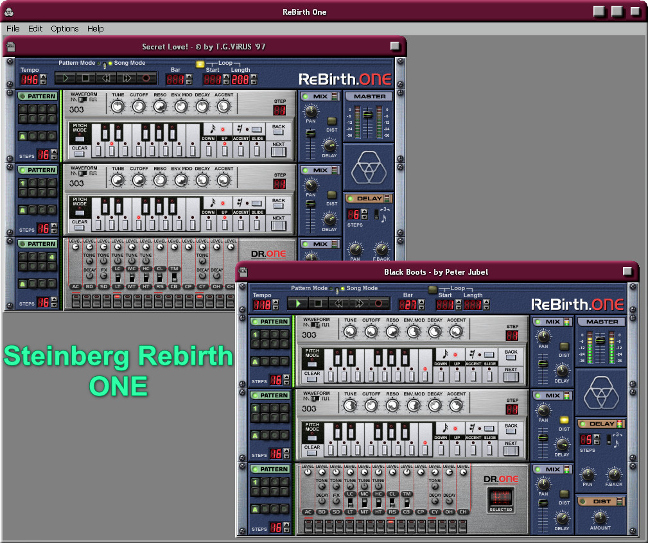The image size is (648, 543).
Task: Flip the Pattern/Song Mode switch in Black Boots
Action: [x=337, y=289]
